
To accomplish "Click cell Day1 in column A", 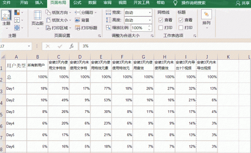I will pyautogui.click(x=16, y=89).
